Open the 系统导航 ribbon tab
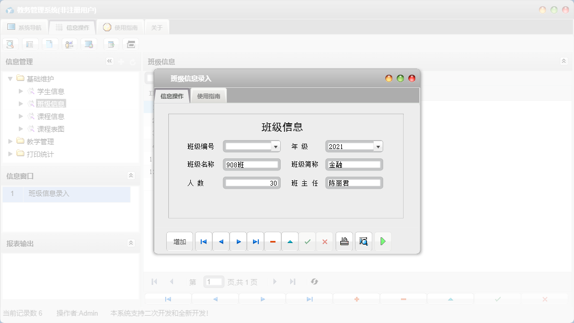 [x=25, y=27]
